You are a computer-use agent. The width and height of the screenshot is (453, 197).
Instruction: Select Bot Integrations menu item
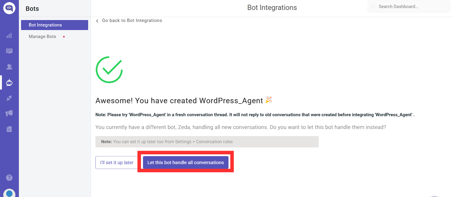point(54,25)
